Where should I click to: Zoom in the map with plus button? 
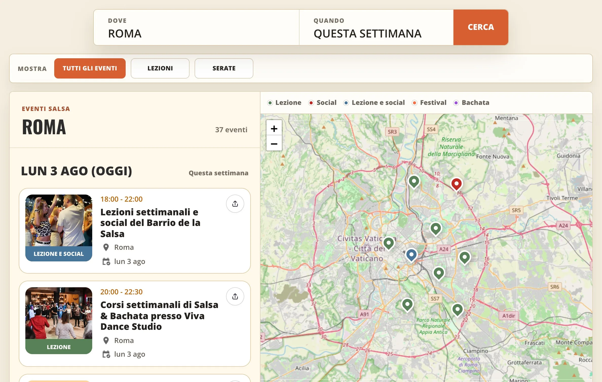[274, 128]
